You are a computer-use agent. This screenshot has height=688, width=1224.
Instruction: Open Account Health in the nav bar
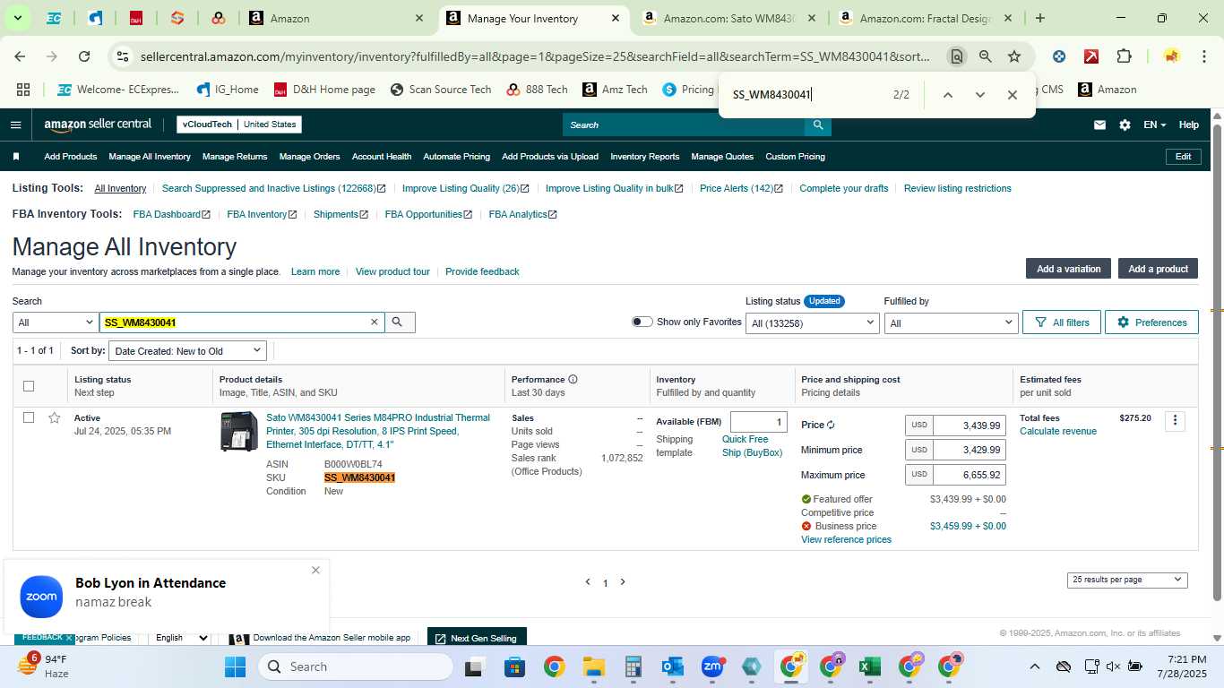[x=382, y=157]
